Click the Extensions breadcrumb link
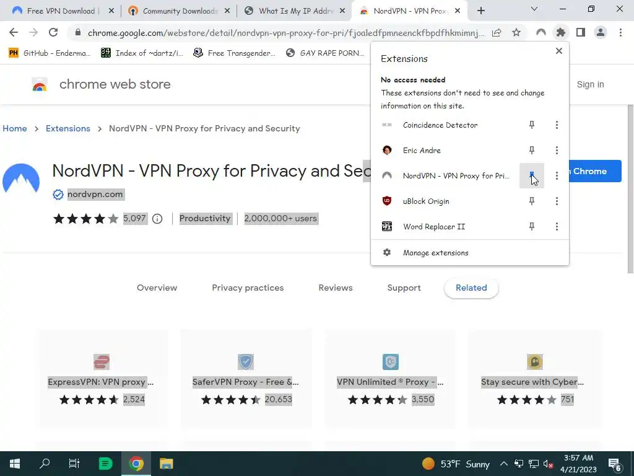The height and width of the screenshot is (476, 634). point(68,128)
